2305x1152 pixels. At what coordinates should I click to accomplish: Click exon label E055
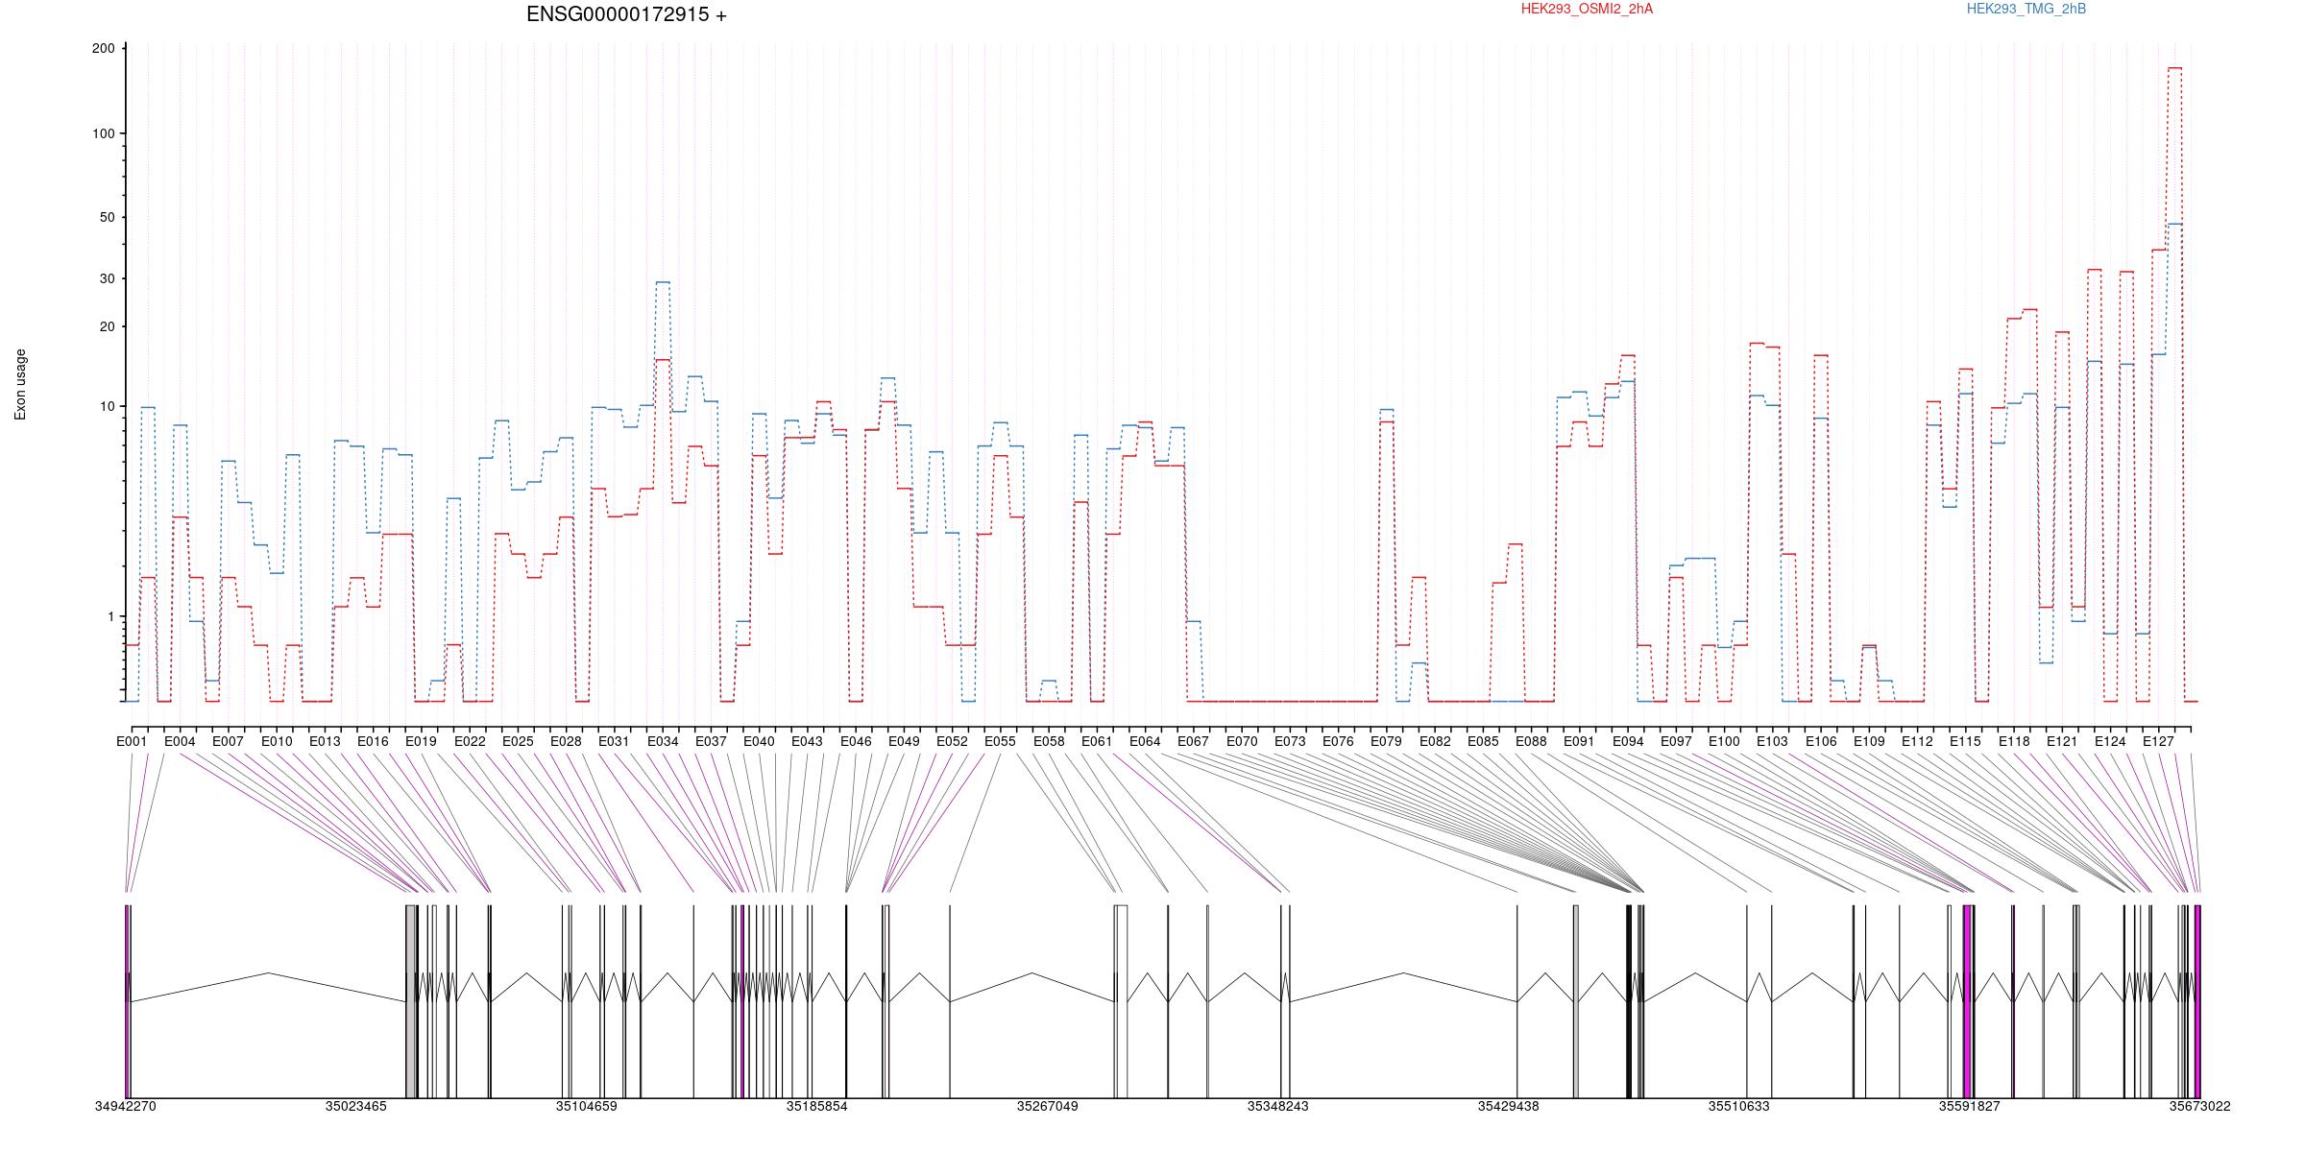click(1000, 741)
